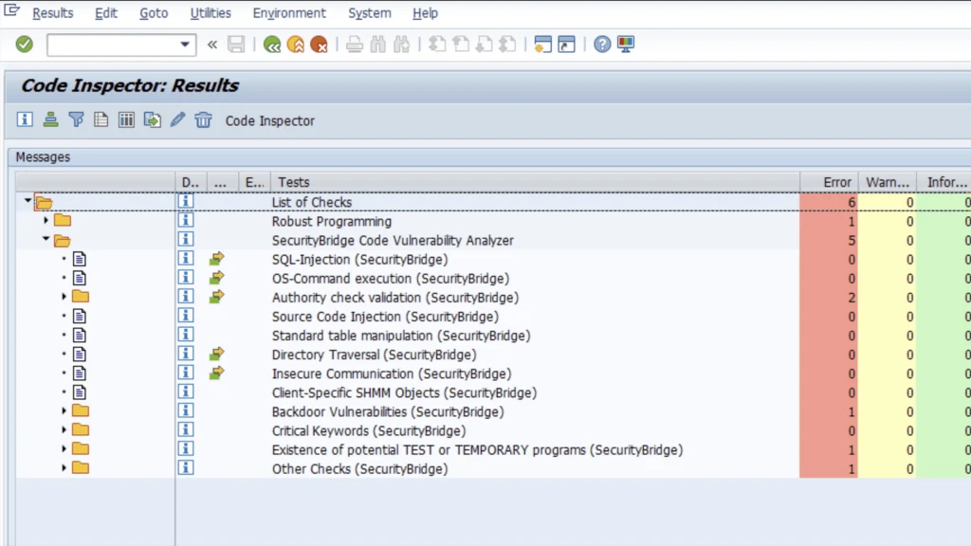The width and height of the screenshot is (971, 546).
Task: Click the orange Exit icon
Action: [296, 45]
